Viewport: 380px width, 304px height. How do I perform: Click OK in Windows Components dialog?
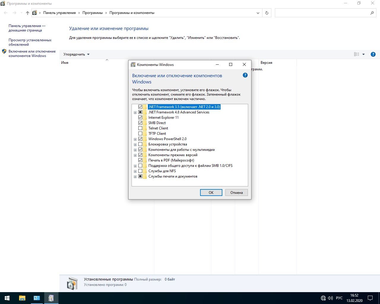pyautogui.click(x=211, y=192)
